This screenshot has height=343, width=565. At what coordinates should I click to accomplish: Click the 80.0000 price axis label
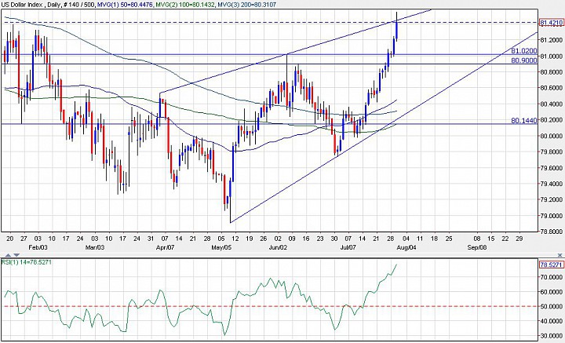coord(553,136)
